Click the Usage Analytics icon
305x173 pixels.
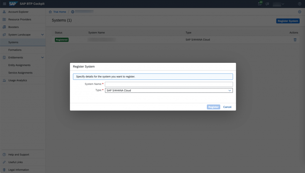(4, 80)
